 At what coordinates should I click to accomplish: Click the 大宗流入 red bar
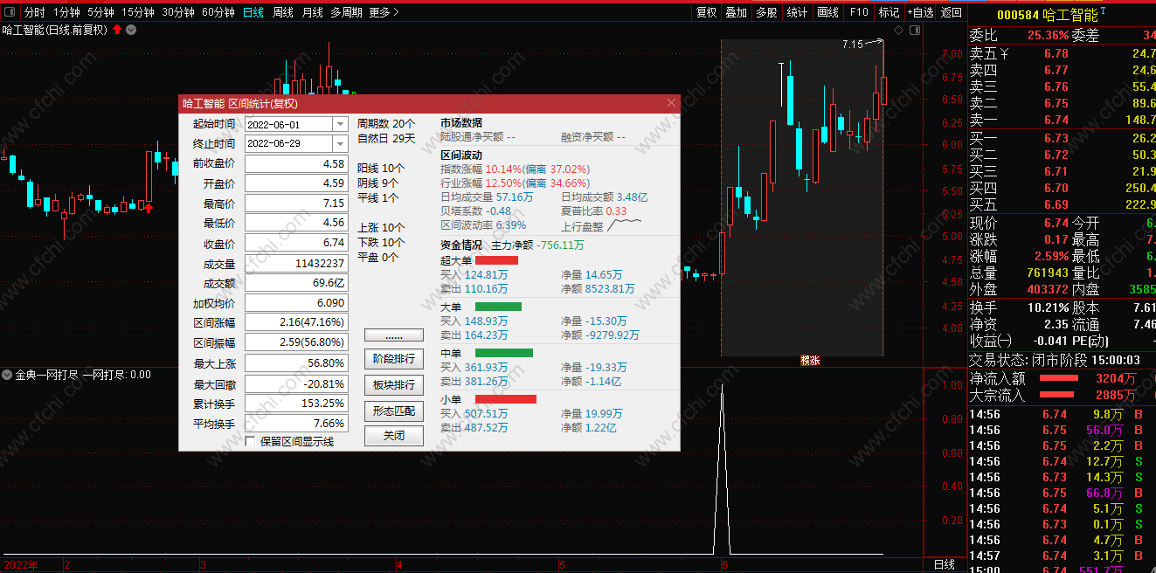1057,395
